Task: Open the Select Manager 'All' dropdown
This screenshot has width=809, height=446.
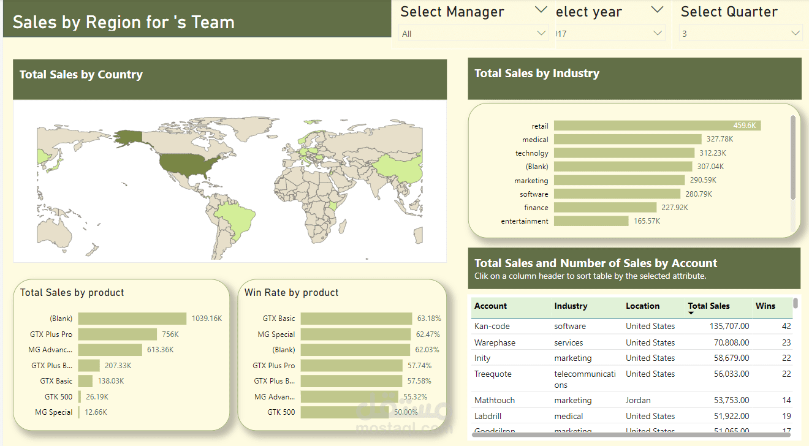Action: (x=474, y=33)
